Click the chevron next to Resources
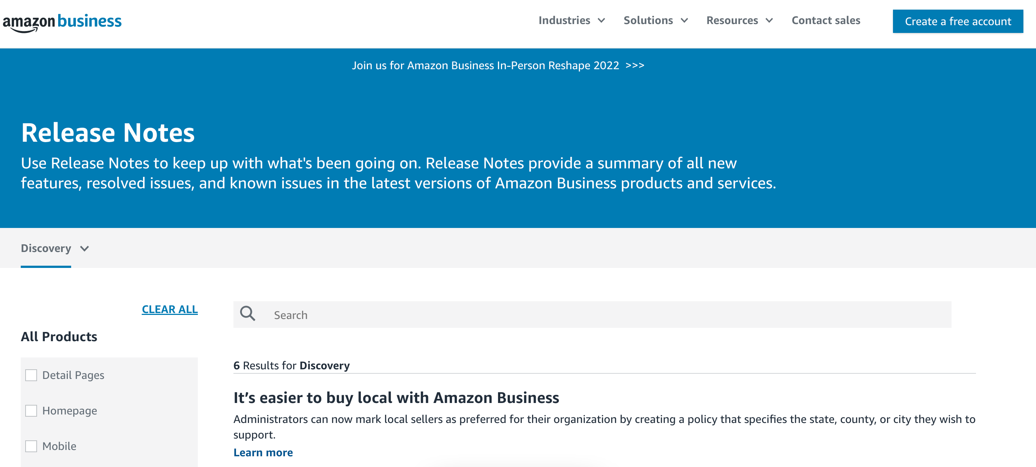The image size is (1036, 467). [x=769, y=20]
